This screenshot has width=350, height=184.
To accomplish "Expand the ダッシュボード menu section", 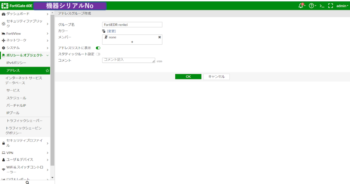I will coord(25,14).
